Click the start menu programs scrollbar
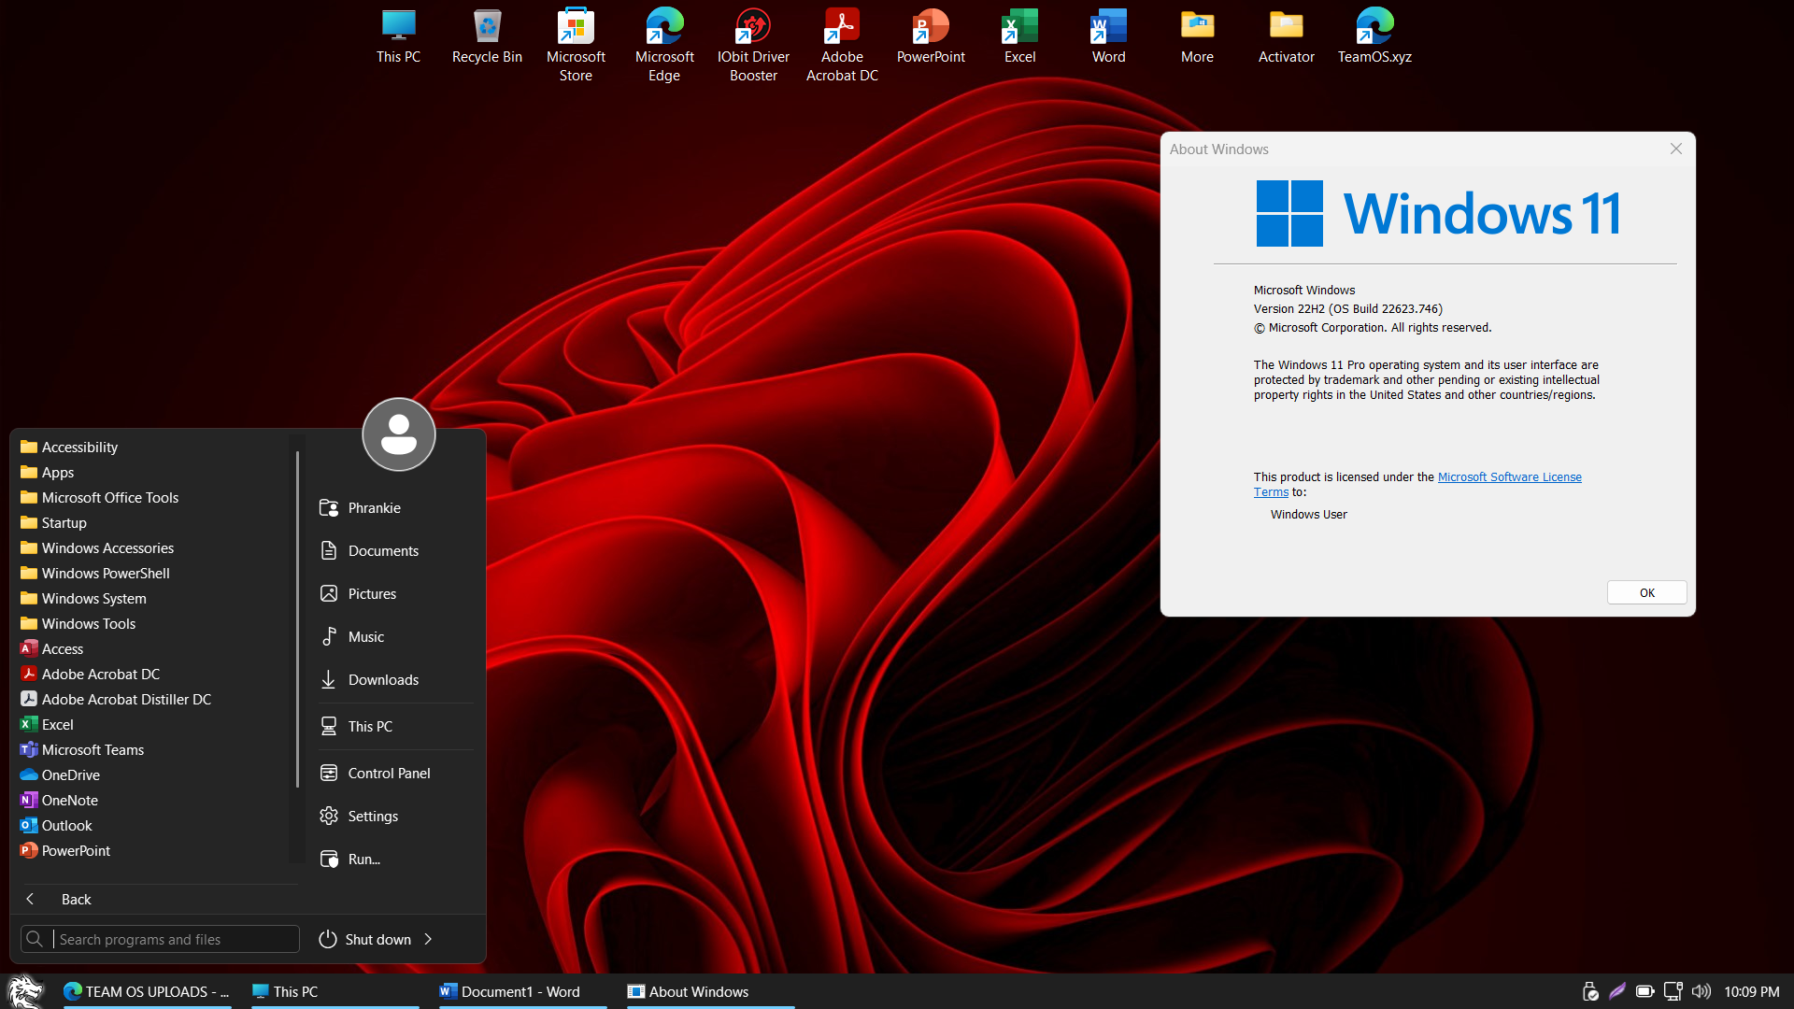1794x1009 pixels. point(297,617)
